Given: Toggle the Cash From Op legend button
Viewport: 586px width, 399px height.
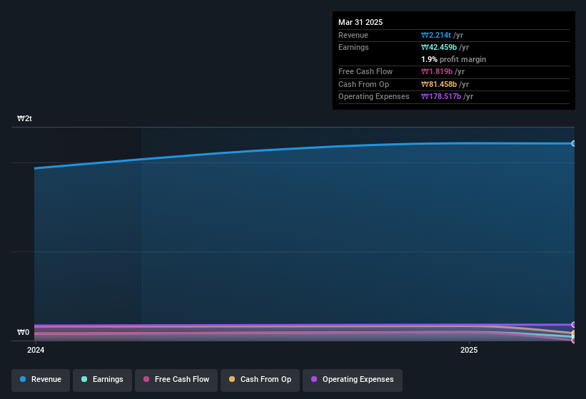Looking at the screenshot, I should click(x=260, y=380).
